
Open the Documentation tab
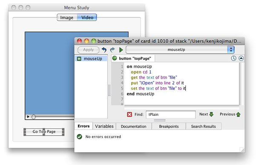(134, 127)
